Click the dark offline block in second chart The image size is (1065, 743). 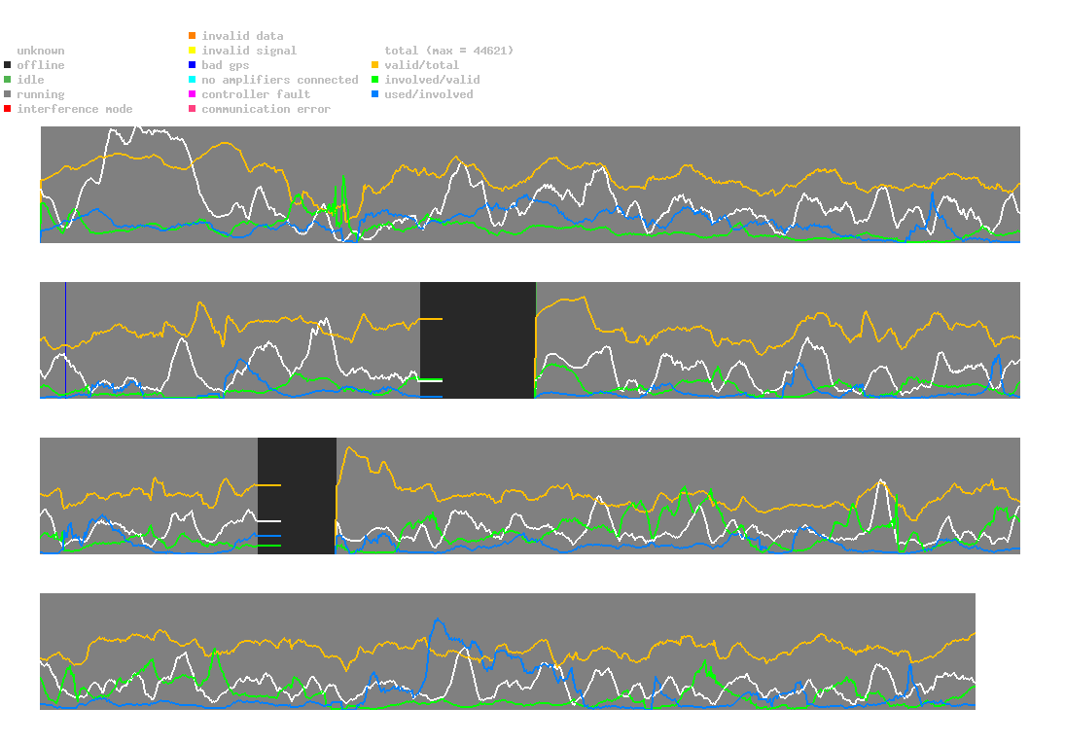[x=478, y=340]
